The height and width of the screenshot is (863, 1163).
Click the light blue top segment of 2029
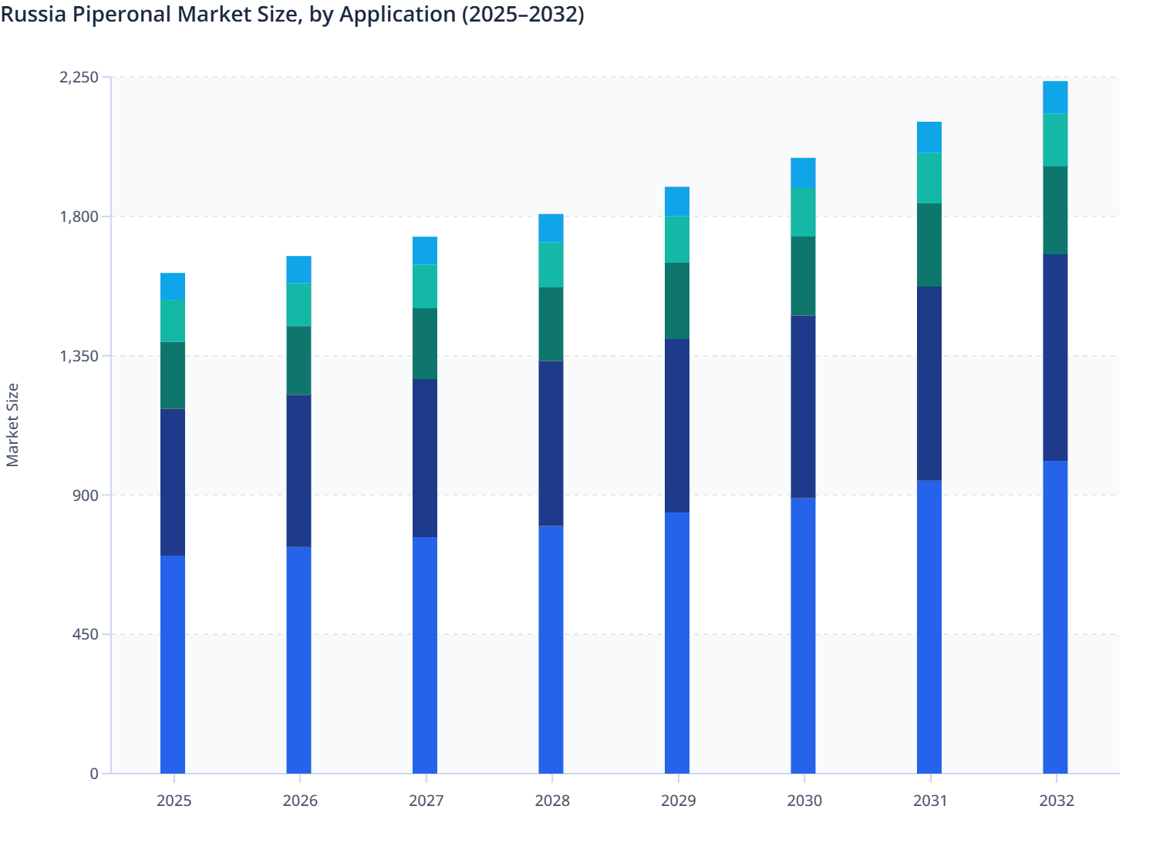[x=678, y=200]
